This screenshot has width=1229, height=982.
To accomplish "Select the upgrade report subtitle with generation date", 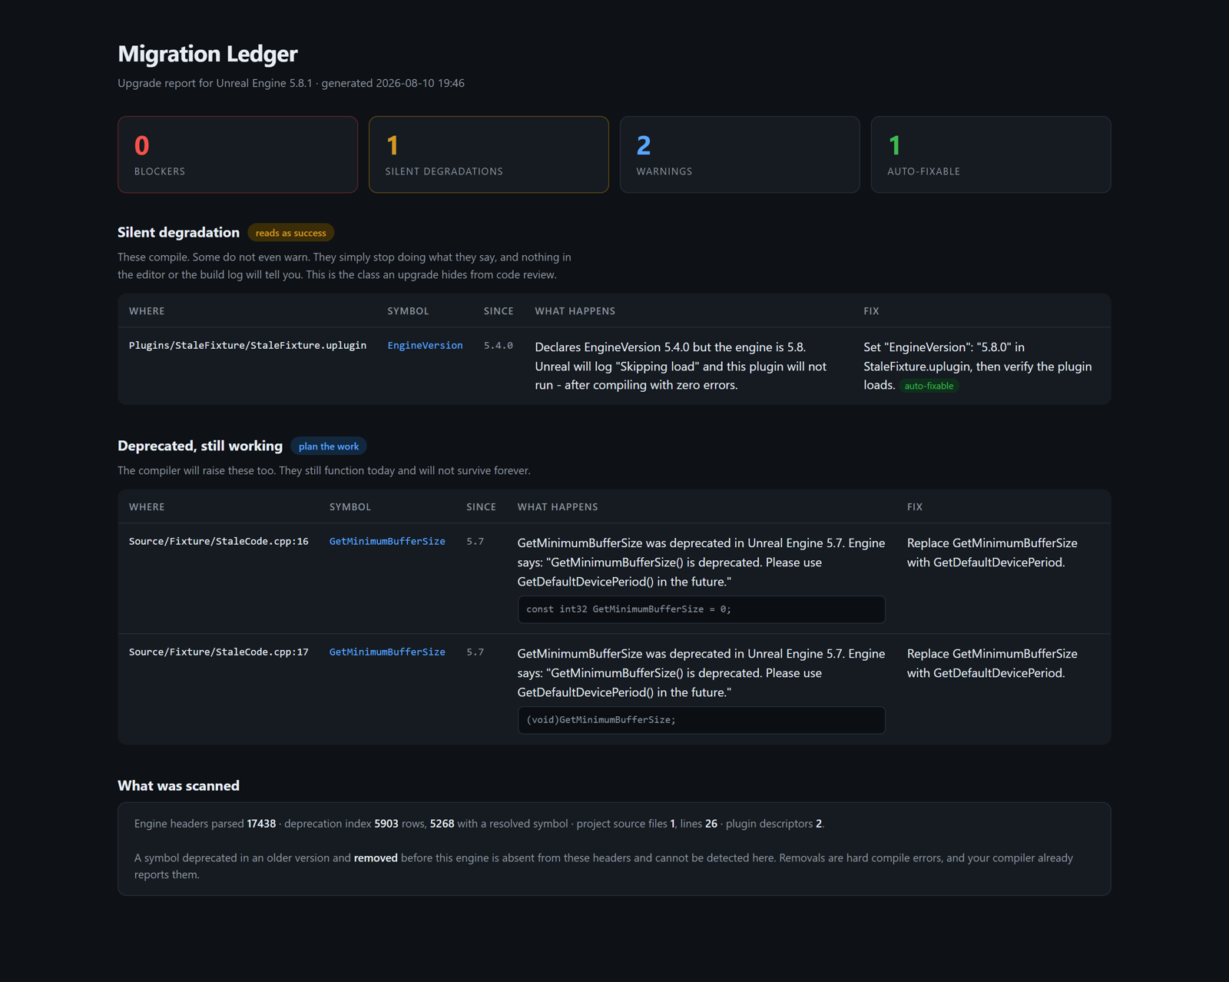I will tap(291, 83).
